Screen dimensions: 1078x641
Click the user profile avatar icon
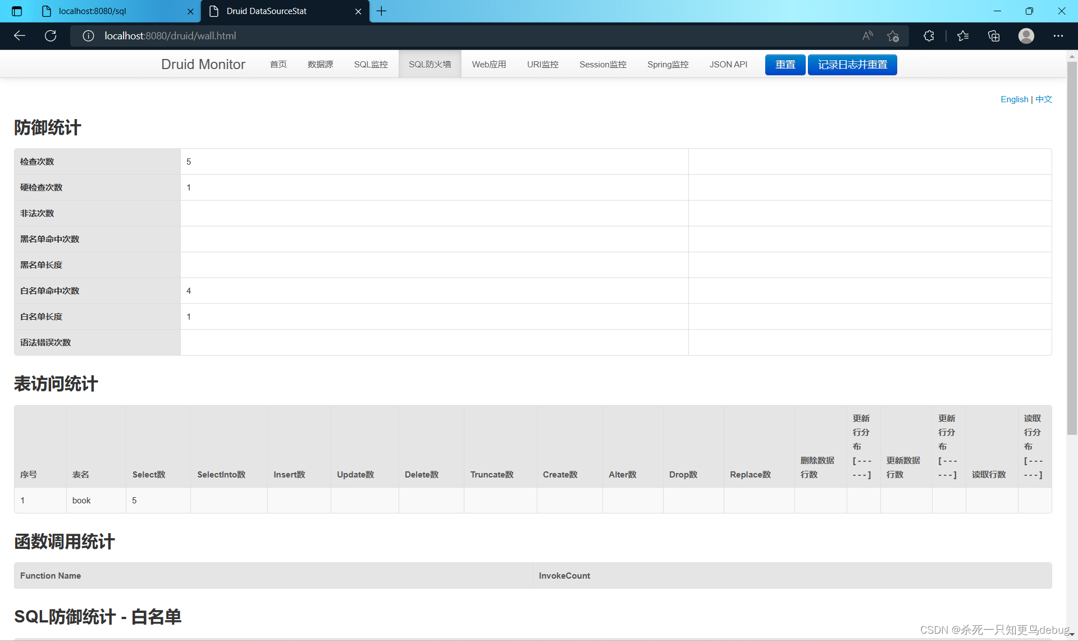(x=1026, y=36)
